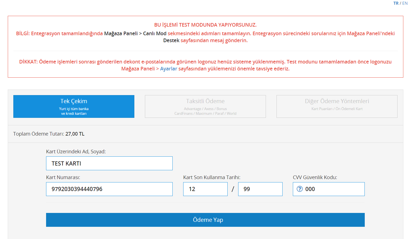Viewport: 410px width, 239px height.
Task: Select the expiry month field showing 12
Action: 205,189
